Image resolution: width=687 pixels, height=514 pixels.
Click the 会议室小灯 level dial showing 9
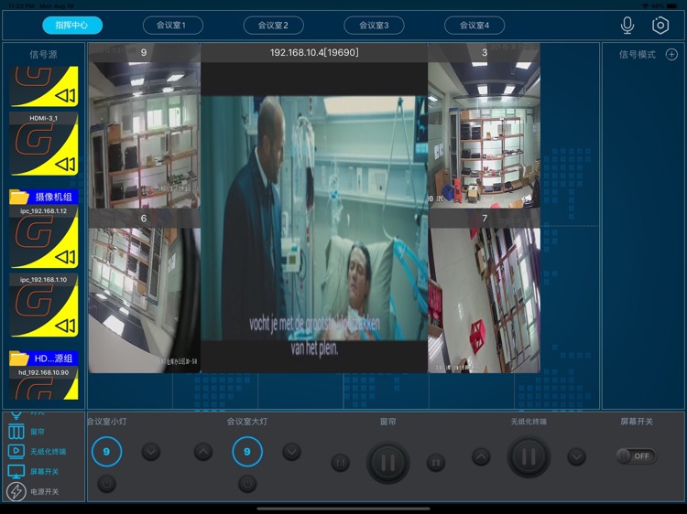click(x=106, y=452)
